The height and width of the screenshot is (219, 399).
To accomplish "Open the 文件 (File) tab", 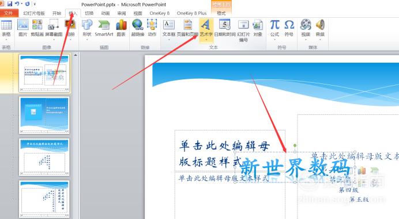I will (x=9, y=13).
